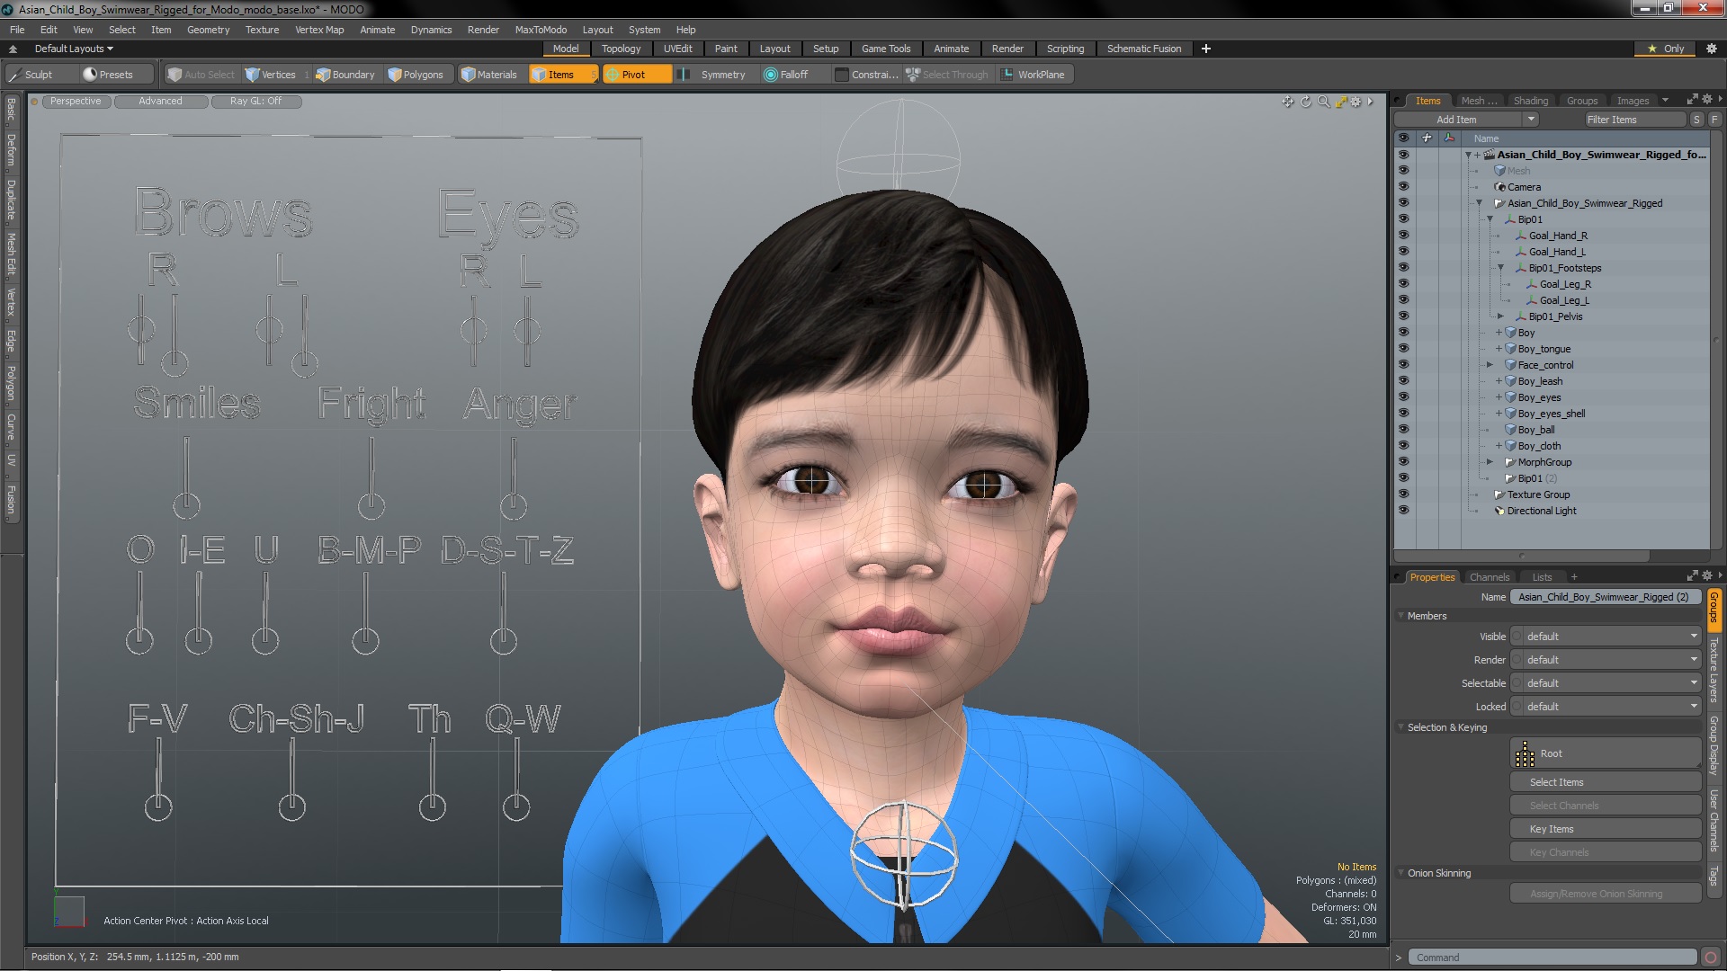Open the Symmetry options
The width and height of the screenshot is (1727, 971).
pos(714,75)
